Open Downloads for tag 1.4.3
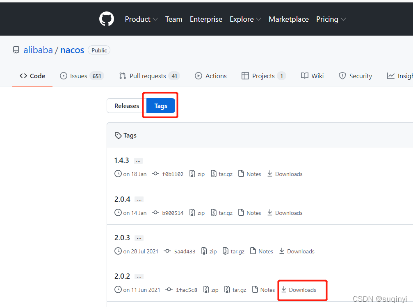Viewport: 413px width, 307px height. coord(285,174)
